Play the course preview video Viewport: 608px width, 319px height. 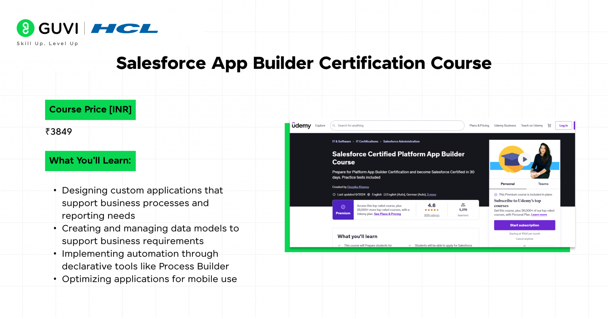524,159
